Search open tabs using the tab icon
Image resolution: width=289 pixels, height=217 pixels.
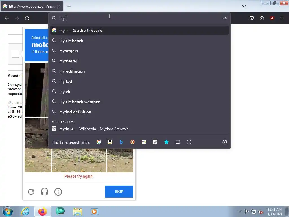coord(178,142)
